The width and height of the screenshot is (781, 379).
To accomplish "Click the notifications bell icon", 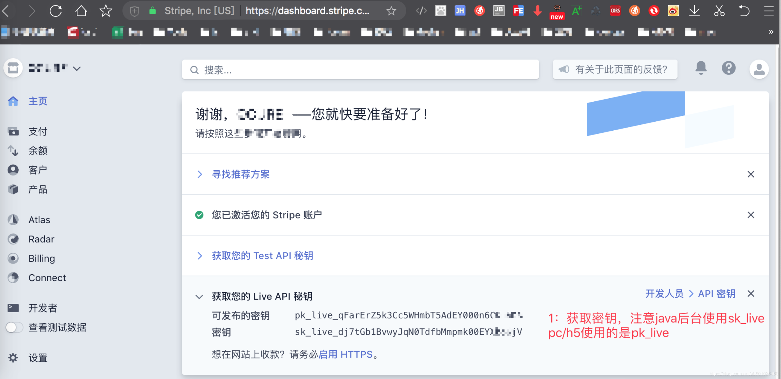I will click(x=701, y=68).
